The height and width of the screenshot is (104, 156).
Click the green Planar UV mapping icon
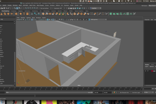(111, 14)
